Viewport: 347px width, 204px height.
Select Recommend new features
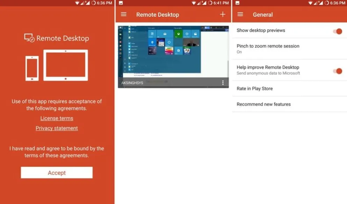pyautogui.click(x=289, y=104)
